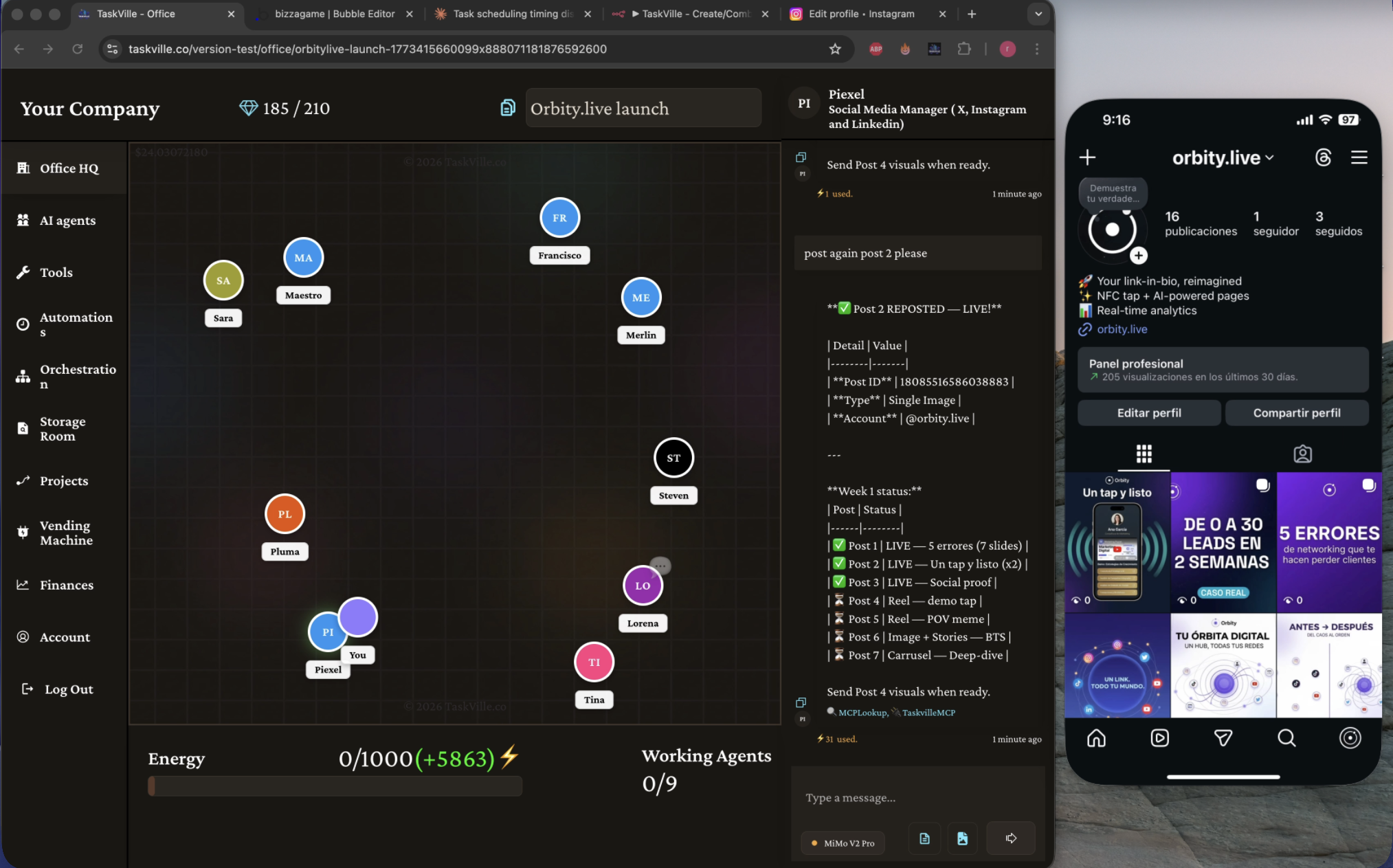Reload the TaskVille page

(x=78, y=49)
